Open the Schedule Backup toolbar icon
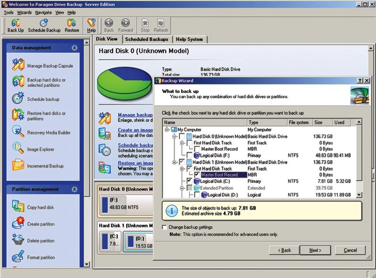This screenshot has height=278, width=376. coord(44,25)
